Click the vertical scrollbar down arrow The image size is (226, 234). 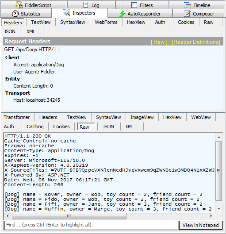tap(219, 209)
